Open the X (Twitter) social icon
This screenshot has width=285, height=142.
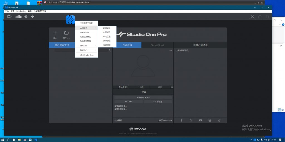click(191, 120)
